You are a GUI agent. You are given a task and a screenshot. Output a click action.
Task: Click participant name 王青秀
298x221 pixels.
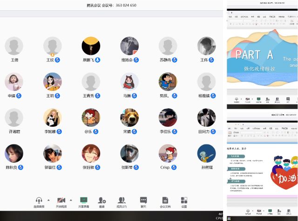pos(88,96)
